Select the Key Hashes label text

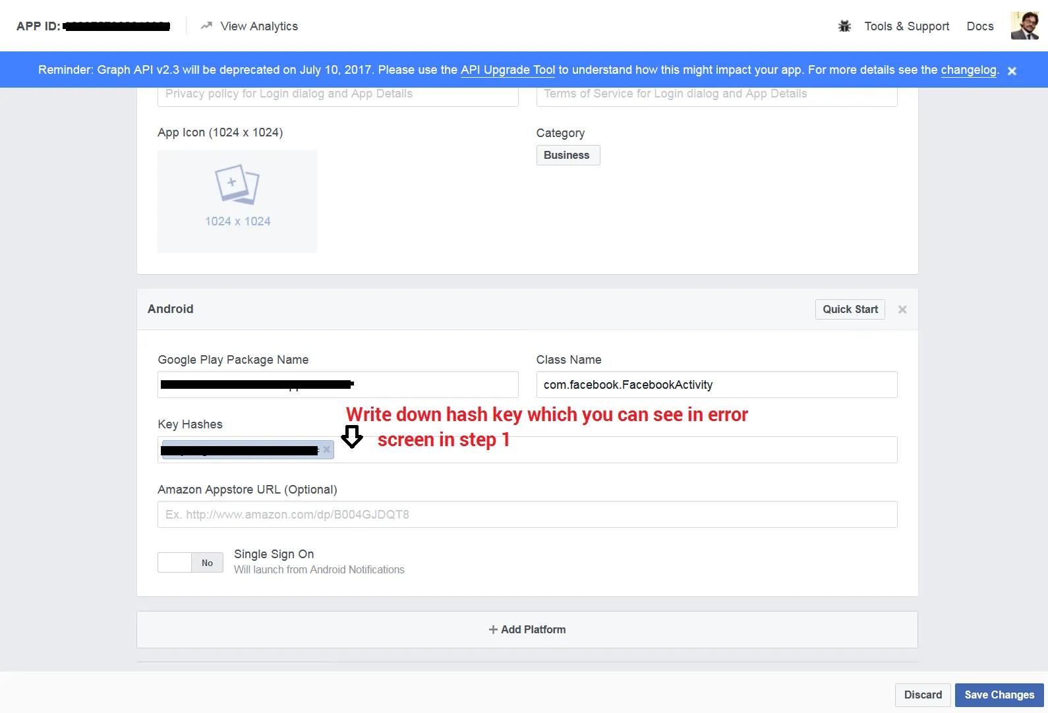(190, 424)
